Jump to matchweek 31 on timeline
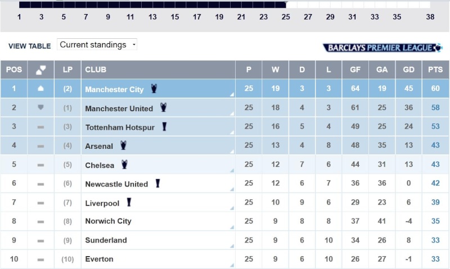Screen dimensions: 450x269 pyautogui.click(x=352, y=17)
